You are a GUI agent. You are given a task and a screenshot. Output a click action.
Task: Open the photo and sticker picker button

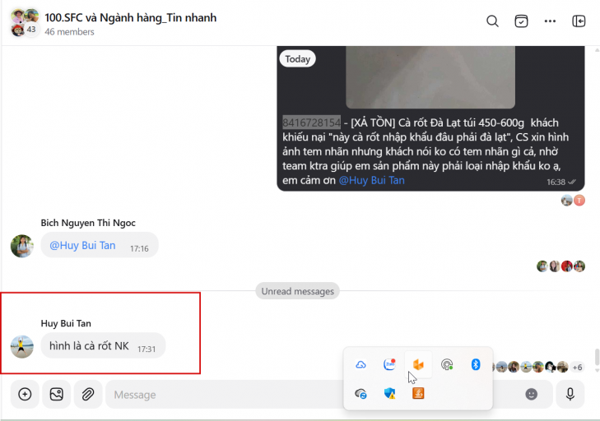(x=56, y=394)
